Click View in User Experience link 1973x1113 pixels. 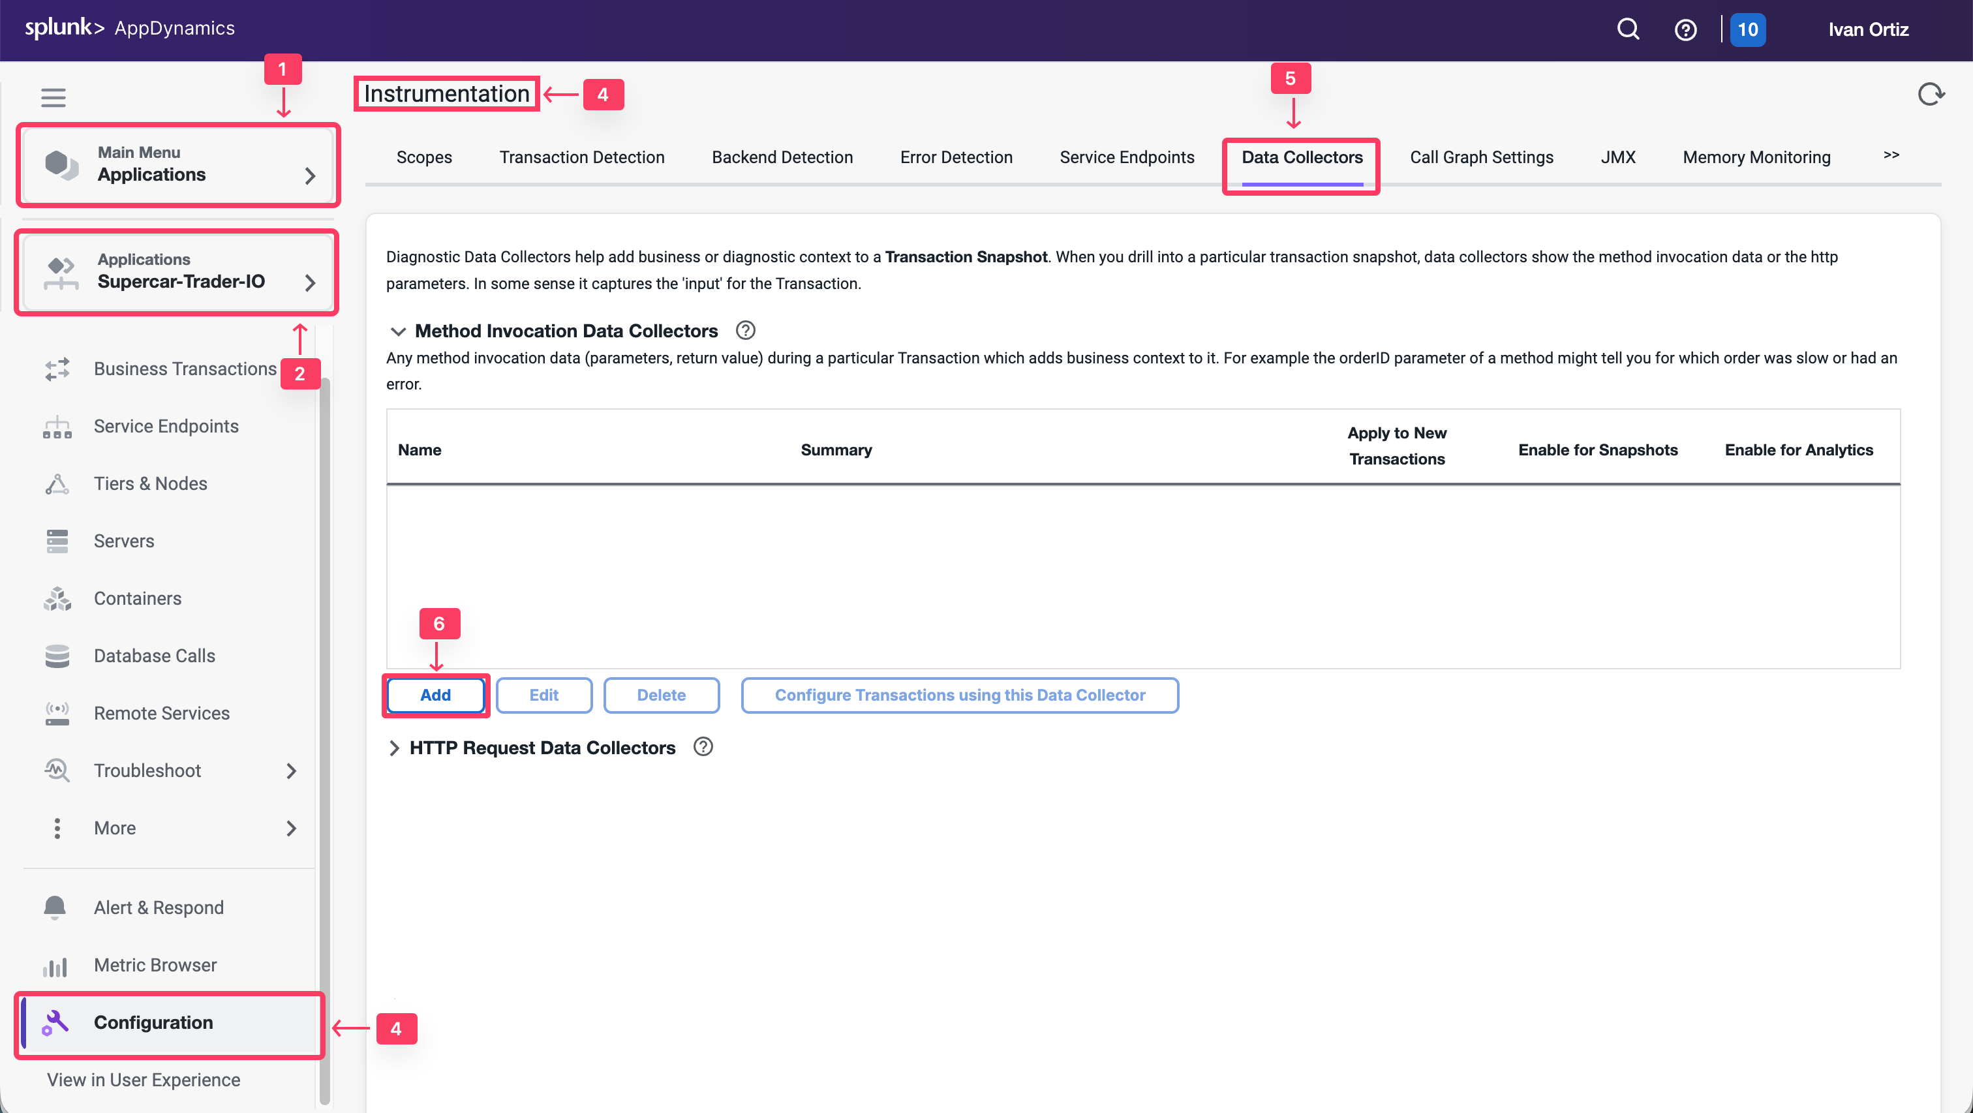pos(144,1080)
